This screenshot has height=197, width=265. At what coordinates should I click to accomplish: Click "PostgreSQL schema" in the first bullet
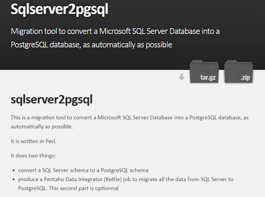[124, 170]
